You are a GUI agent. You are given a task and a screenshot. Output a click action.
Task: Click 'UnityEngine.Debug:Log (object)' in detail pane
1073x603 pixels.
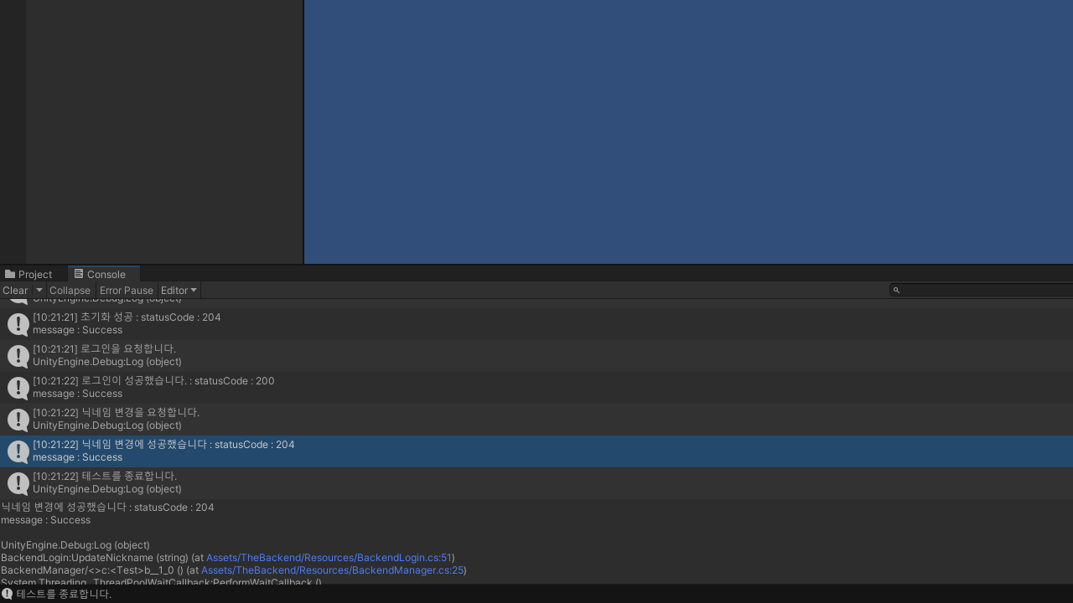point(75,545)
